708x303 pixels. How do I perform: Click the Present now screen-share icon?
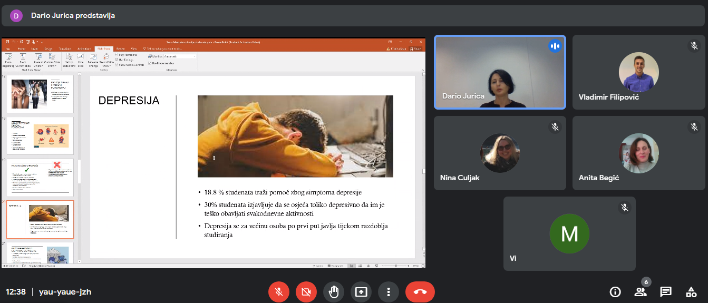[x=361, y=292]
